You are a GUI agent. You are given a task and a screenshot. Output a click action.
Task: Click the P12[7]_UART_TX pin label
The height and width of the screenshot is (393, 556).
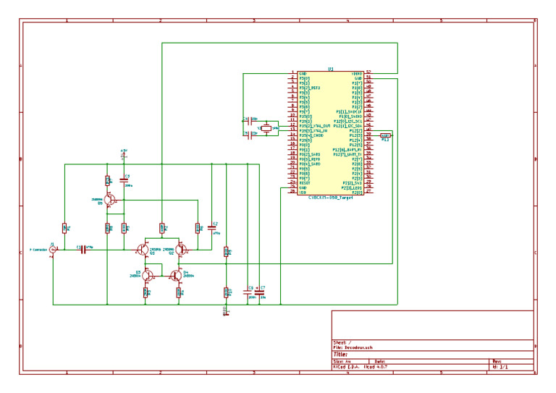coord(347,154)
